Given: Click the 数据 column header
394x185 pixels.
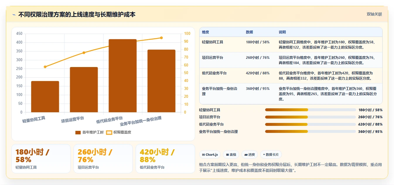Looking at the screenshot, I should (x=249, y=32).
